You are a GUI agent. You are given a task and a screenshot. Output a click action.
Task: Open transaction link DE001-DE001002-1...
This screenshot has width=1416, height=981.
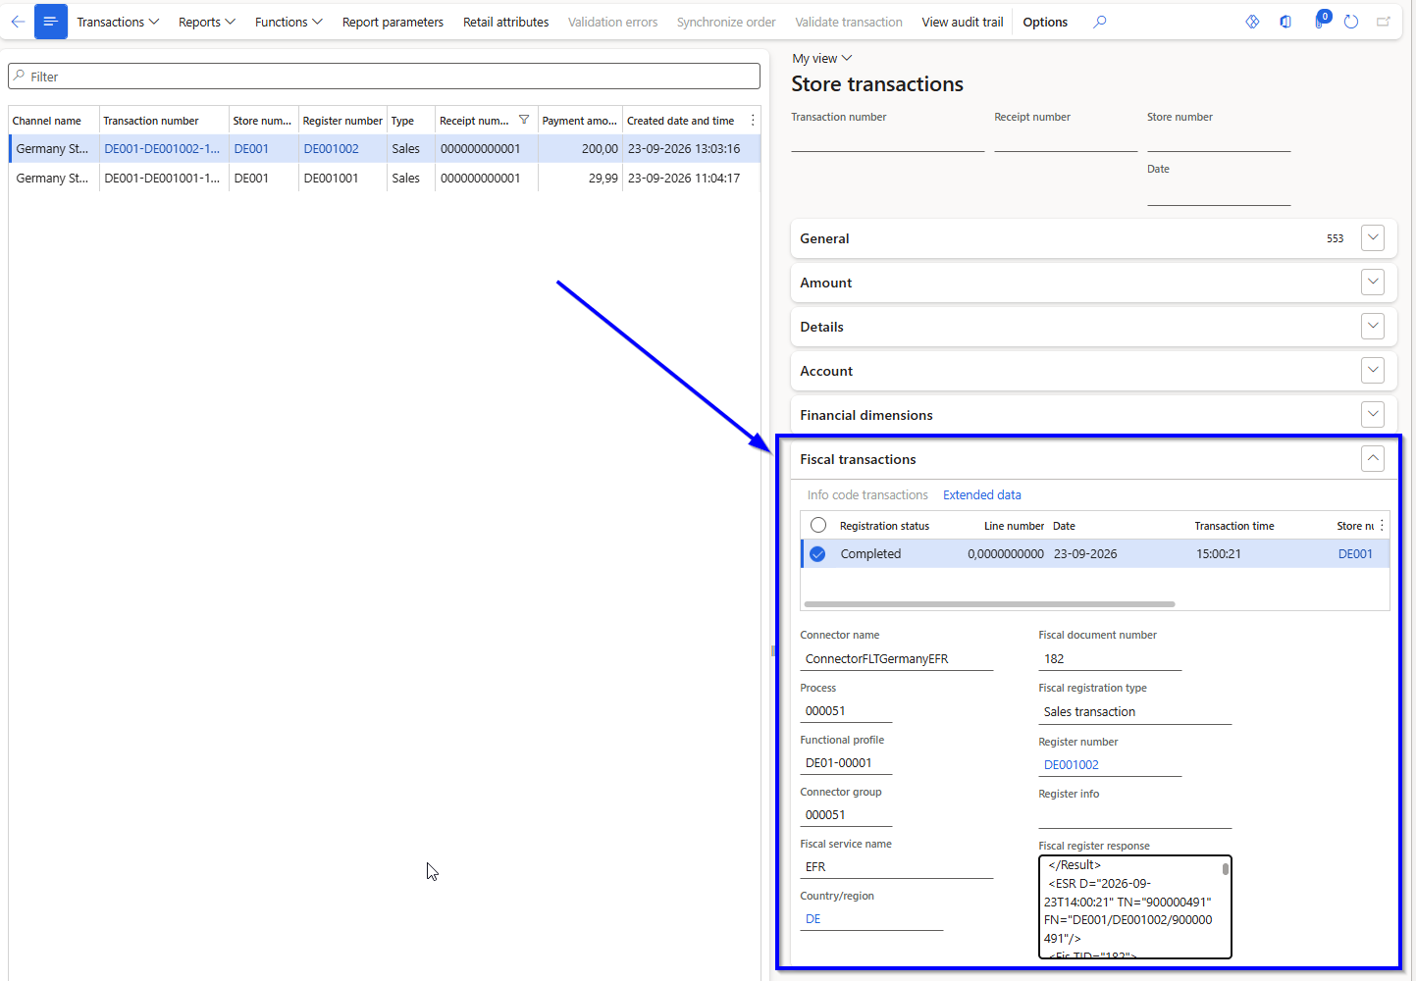tap(162, 149)
